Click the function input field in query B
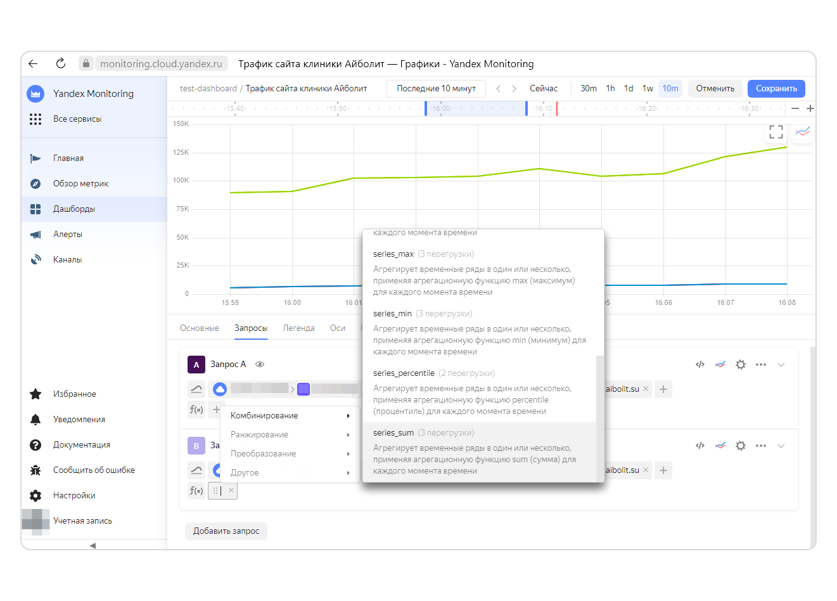The width and height of the screenshot is (837, 601). point(222,491)
